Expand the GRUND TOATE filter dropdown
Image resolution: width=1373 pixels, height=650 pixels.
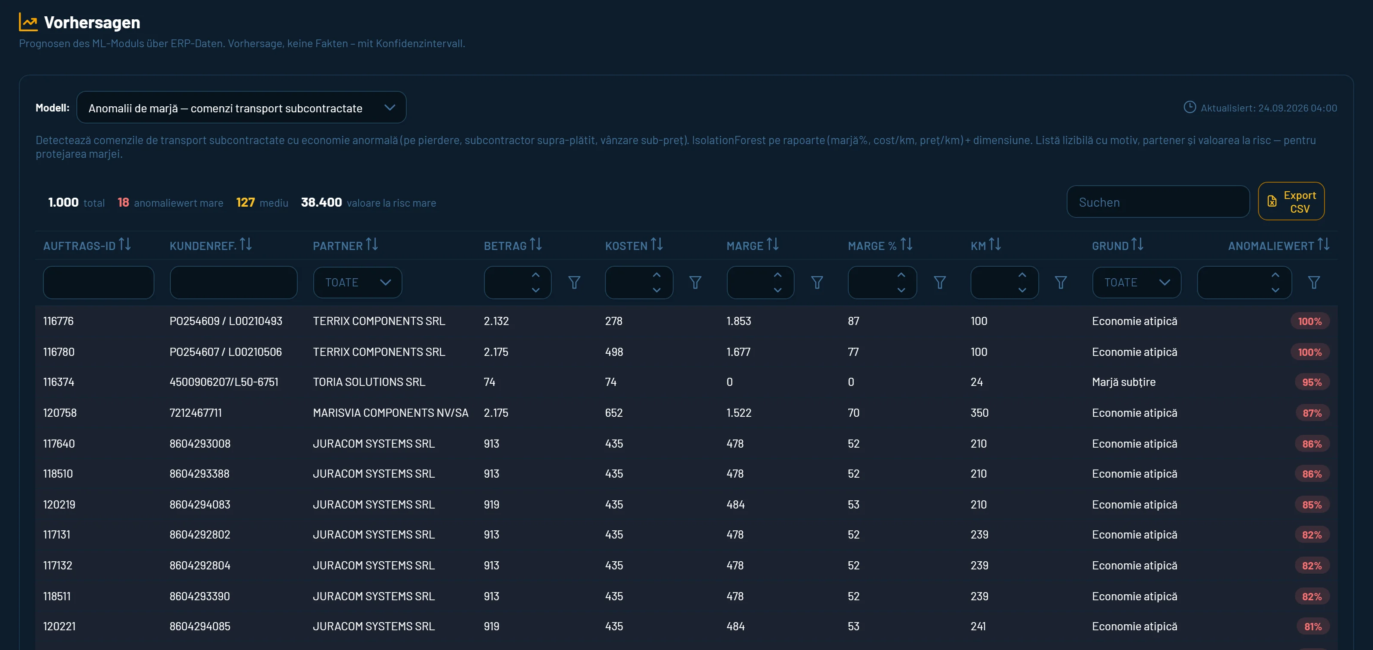coord(1136,283)
